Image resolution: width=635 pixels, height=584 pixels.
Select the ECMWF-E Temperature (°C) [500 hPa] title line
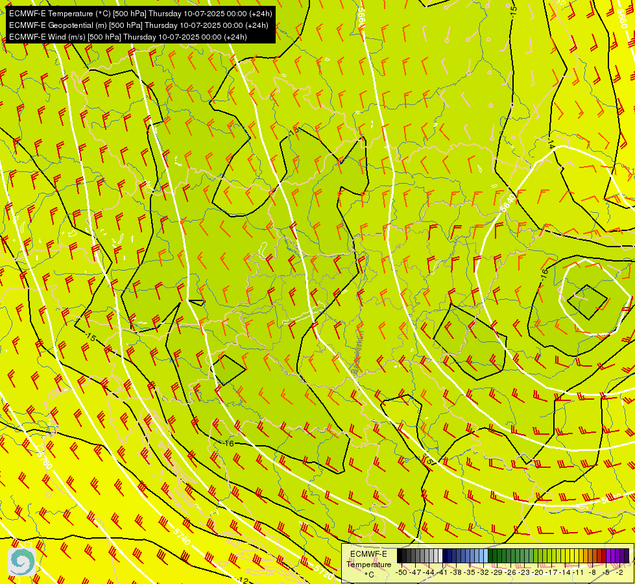(x=140, y=14)
